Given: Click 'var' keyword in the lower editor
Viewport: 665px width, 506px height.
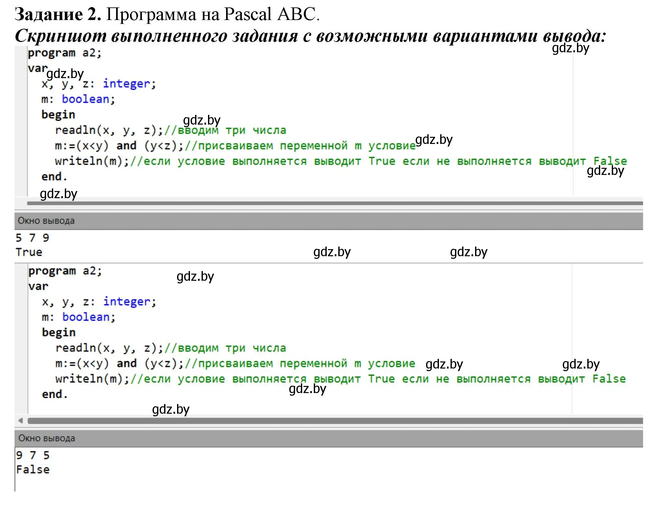Looking at the screenshot, I should point(38,287).
